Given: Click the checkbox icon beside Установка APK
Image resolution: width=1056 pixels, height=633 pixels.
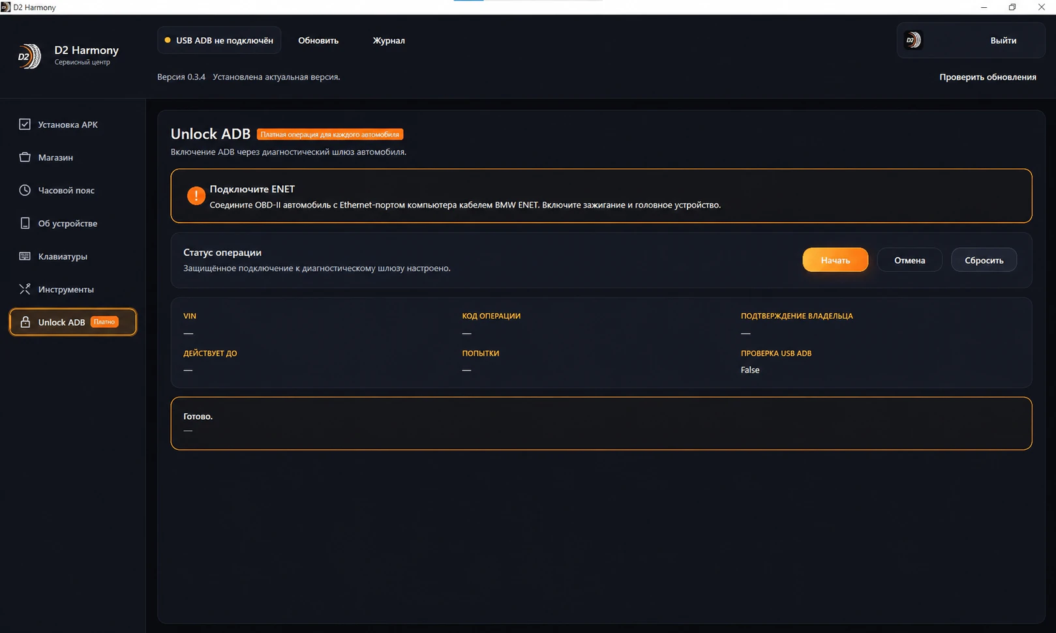Looking at the screenshot, I should pos(25,124).
